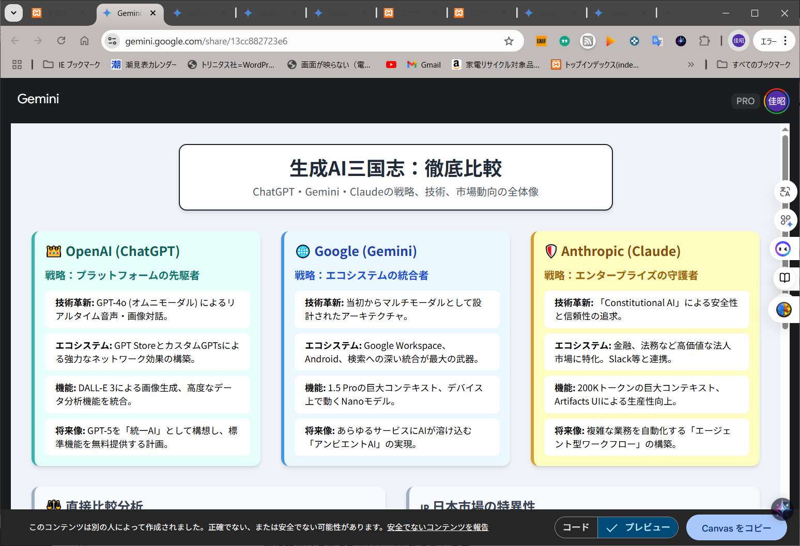
Task: Click the purple face assistant icon
Action: pyautogui.click(x=783, y=249)
